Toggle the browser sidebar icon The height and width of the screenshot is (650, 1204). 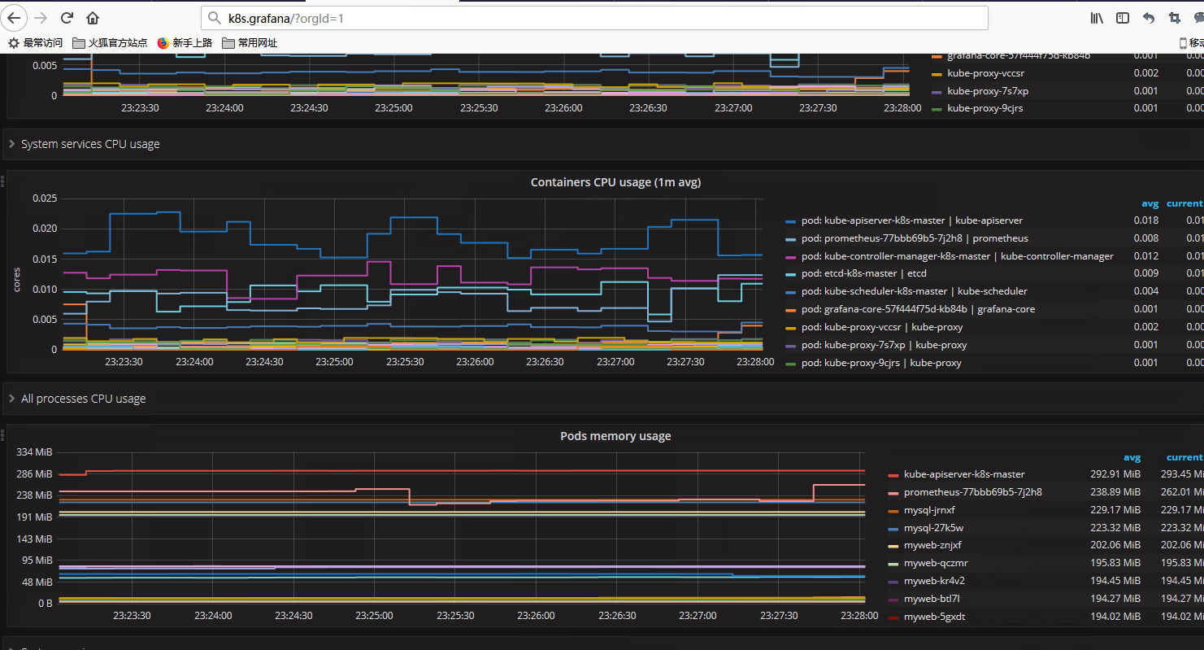pos(1123,18)
